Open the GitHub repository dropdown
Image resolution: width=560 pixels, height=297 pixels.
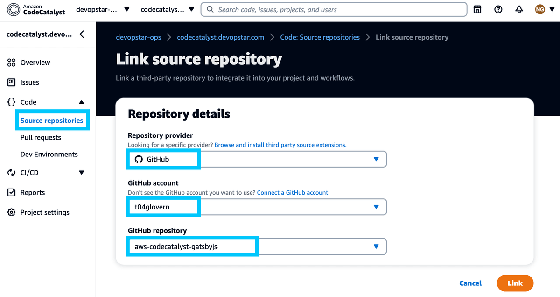coord(376,247)
